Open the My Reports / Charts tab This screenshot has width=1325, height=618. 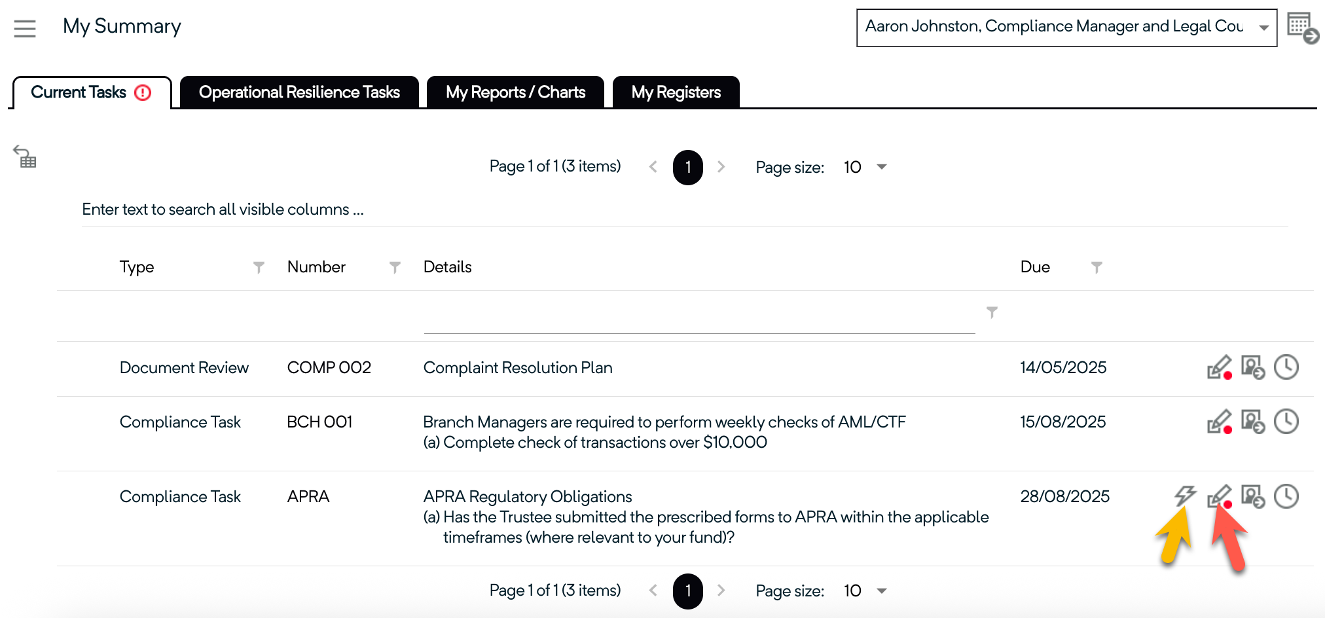click(515, 92)
